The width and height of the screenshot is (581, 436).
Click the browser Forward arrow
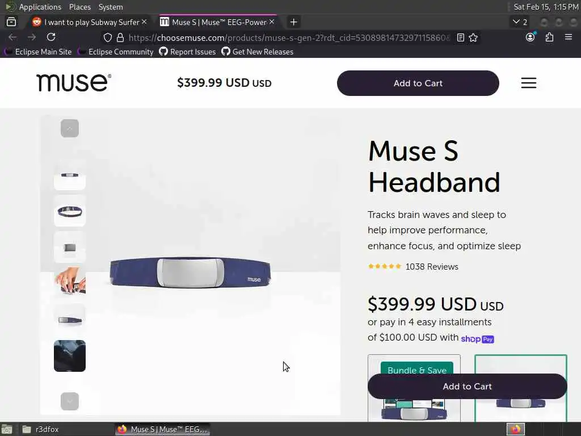[x=32, y=37]
